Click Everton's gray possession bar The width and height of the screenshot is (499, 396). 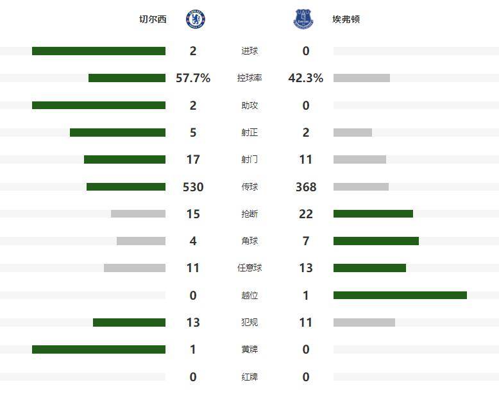362,78
